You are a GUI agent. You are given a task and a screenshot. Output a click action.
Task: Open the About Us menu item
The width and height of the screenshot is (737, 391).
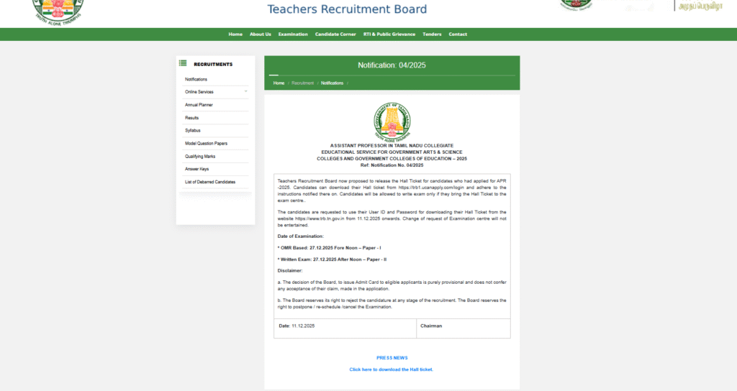260,34
